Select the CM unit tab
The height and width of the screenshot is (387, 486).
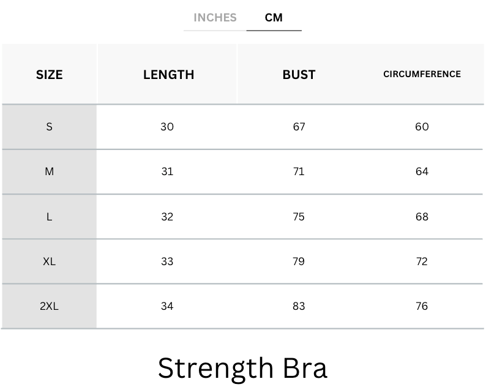coord(274,18)
